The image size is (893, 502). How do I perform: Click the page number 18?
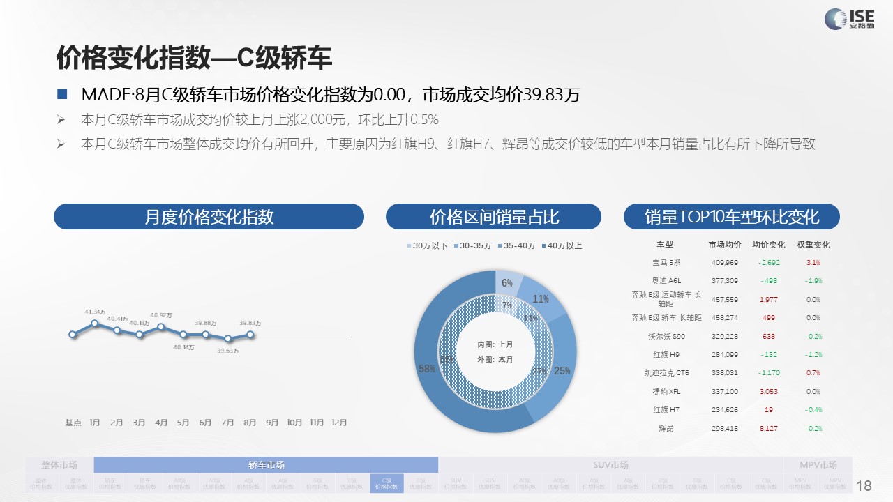coord(864,485)
